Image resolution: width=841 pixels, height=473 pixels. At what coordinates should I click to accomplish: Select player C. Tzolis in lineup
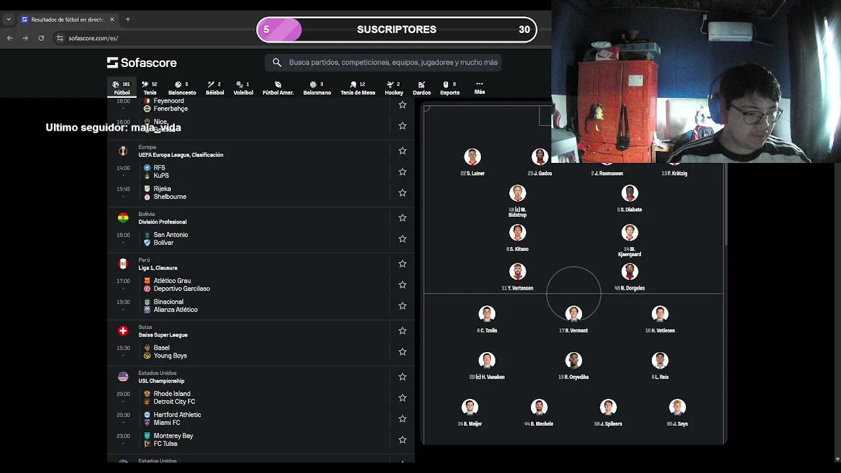tap(487, 319)
